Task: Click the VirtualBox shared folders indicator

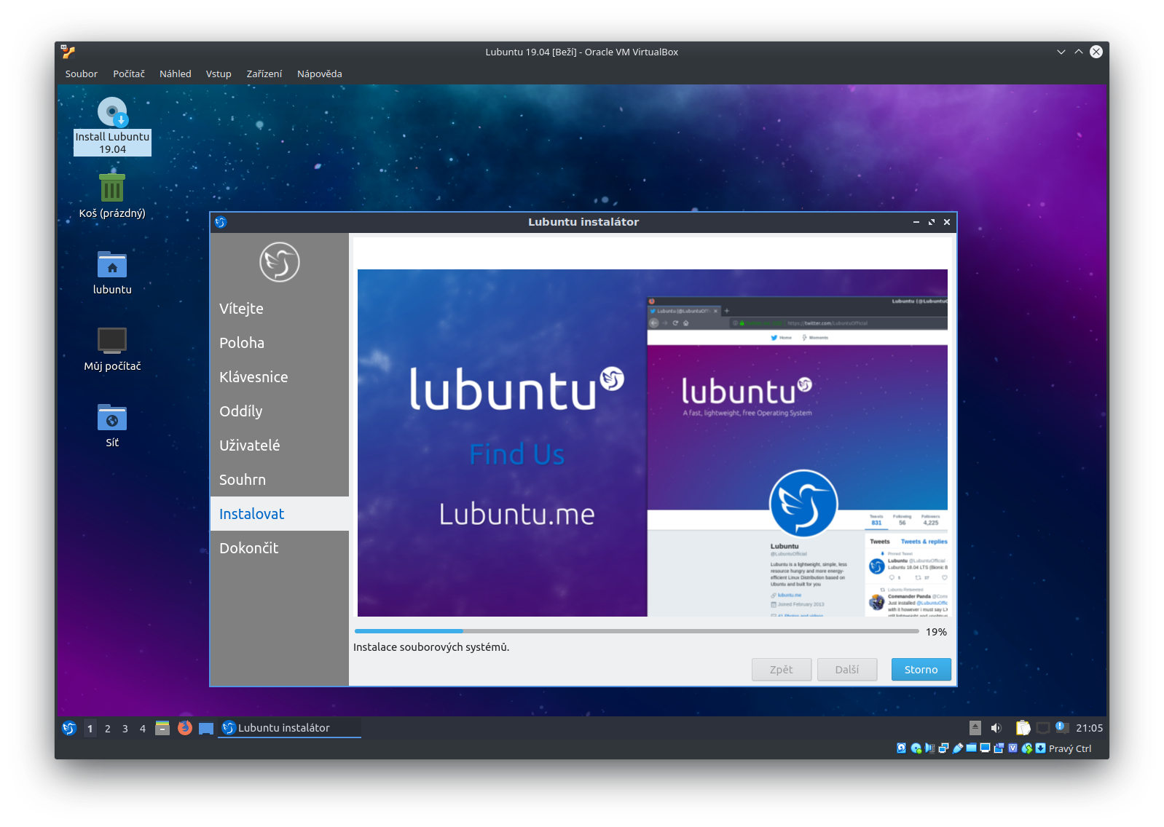Action: click(x=971, y=748)
